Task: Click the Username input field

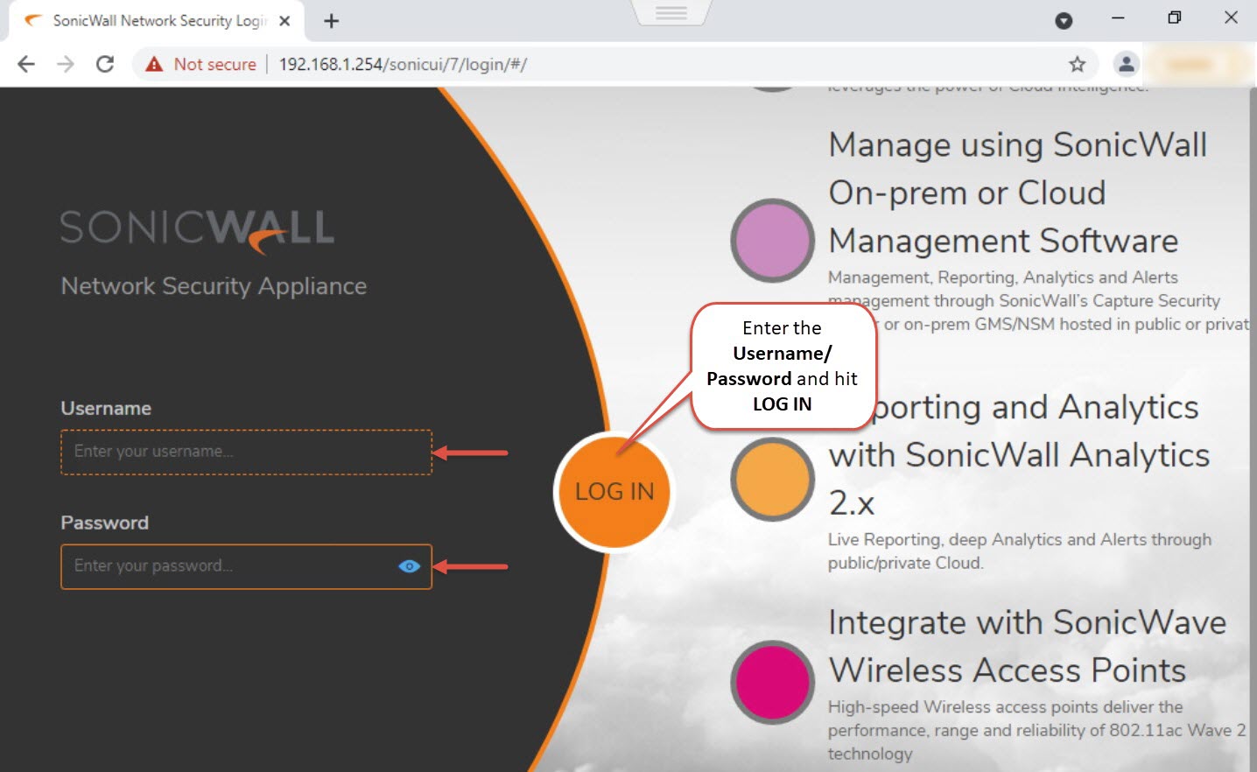Action: pos(246,452)
